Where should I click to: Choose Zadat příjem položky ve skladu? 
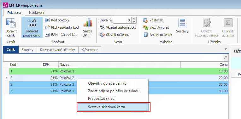tap(113, 91)
